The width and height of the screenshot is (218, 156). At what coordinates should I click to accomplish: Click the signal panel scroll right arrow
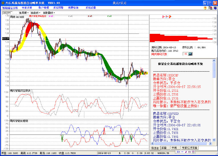pos(210,143)
